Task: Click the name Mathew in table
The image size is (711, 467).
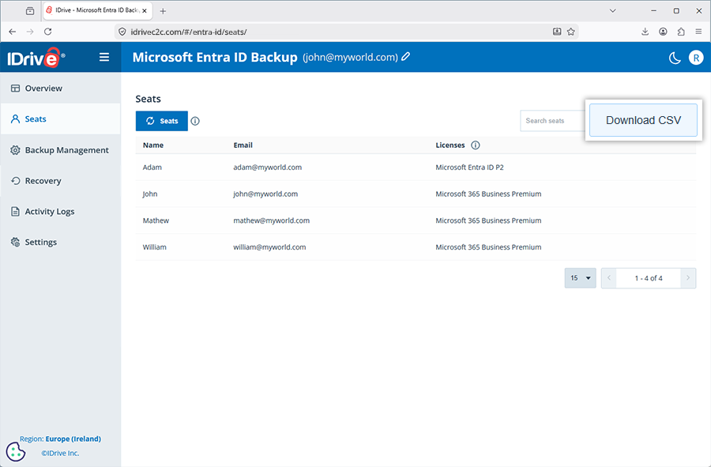Action: pos(156,220)
